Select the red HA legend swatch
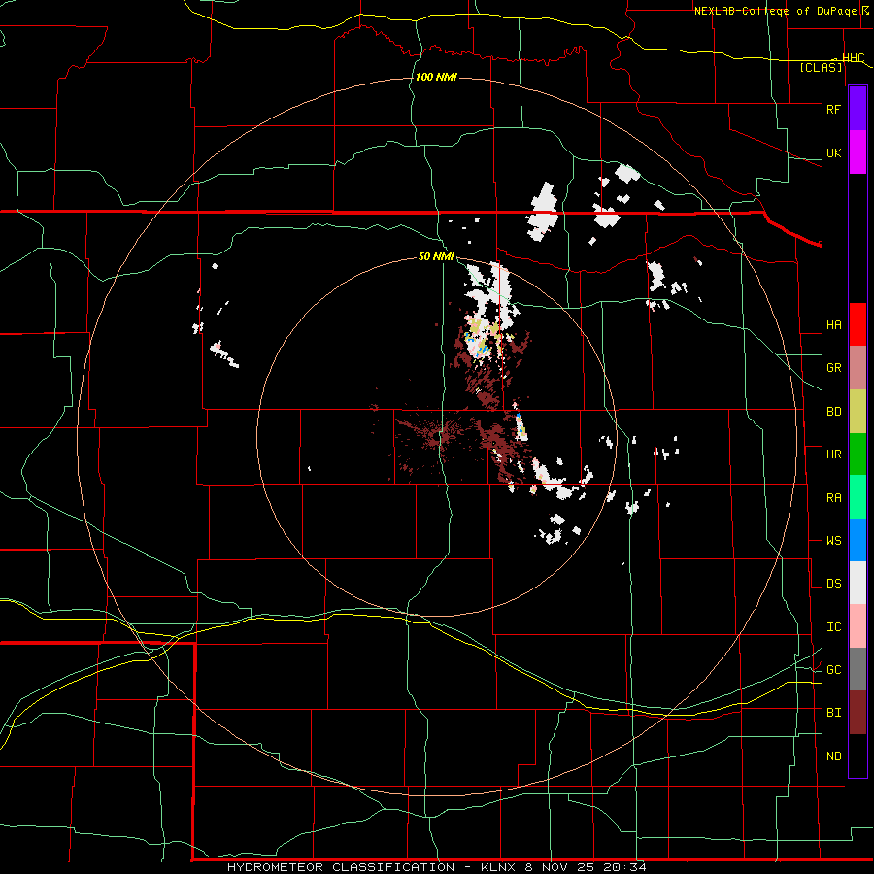Image resolution: width=874 pixels, height=874 pixels. pos(857,324)
